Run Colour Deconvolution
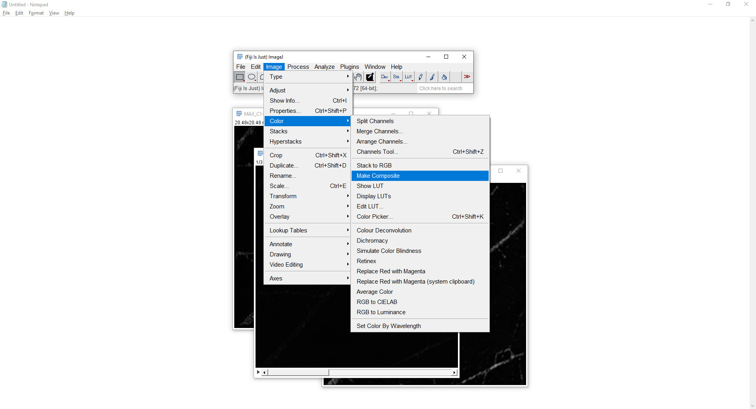The width and height of the screenshot is (756, 409). [420, 230]
